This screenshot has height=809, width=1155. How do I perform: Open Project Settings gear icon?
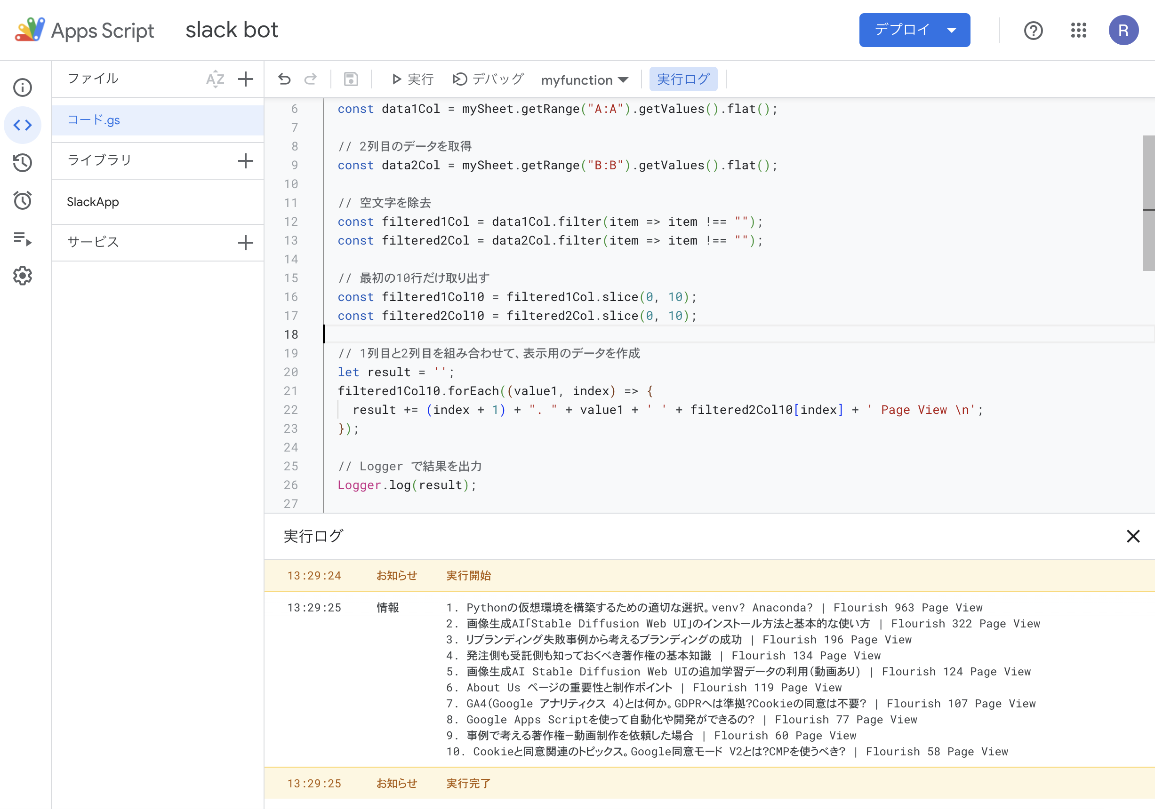coord(23,276)
